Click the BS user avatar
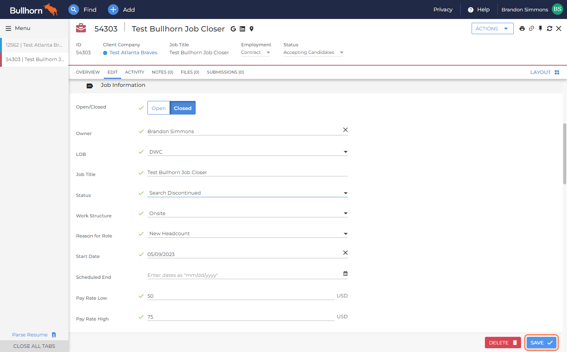Screen dimensions: 567x352 click(557, 9)
